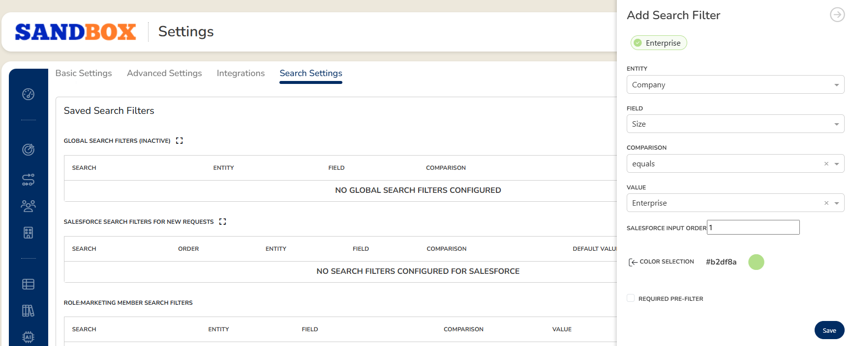Close the Add Search Filter panel via arrow
Screen dimensions: 852x346
coord(837,15)
